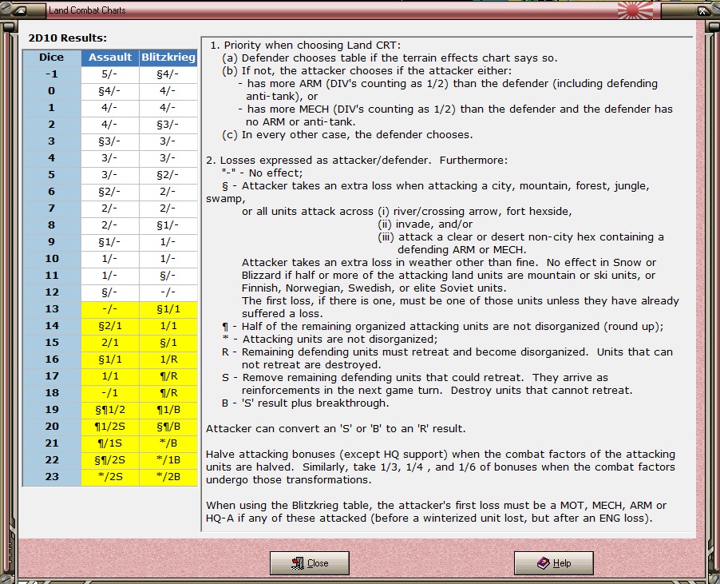Image resolution: width=720 pixels, height=584 pixels.
Task: Click '1. Priority when choosing Land CRT:' heading
Action: point(306,46)
